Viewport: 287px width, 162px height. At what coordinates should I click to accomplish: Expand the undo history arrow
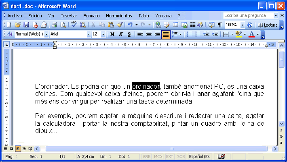click(136, 25)
